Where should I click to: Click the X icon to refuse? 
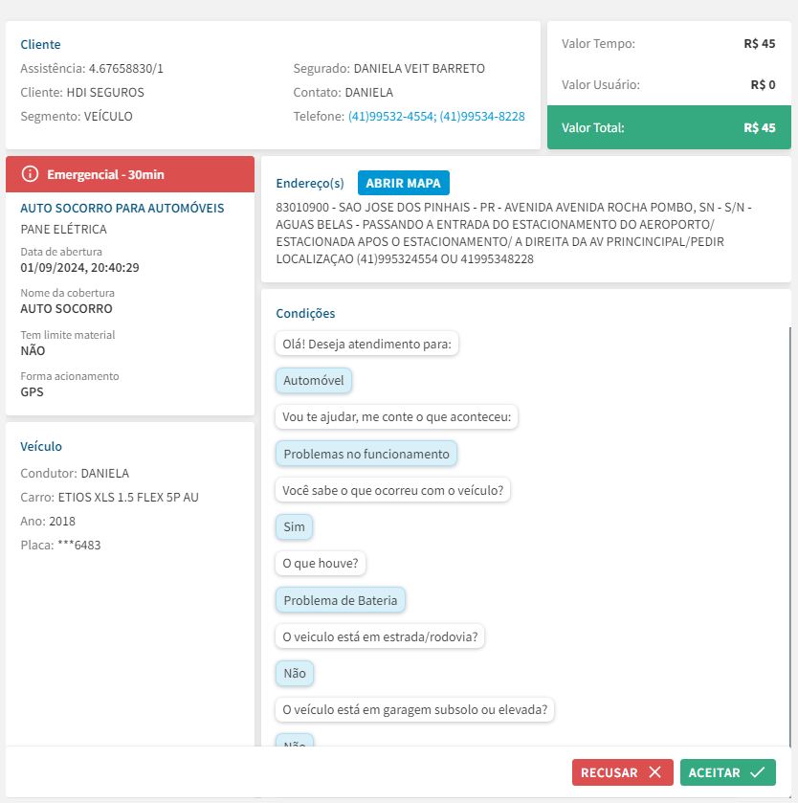pyautogui.click(x=654, y=772)
